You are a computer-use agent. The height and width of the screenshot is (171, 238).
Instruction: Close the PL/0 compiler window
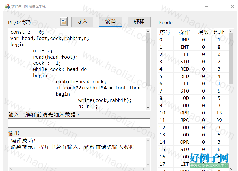point(233,6)
